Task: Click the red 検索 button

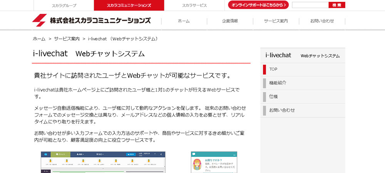Action: tap(337, 5)
